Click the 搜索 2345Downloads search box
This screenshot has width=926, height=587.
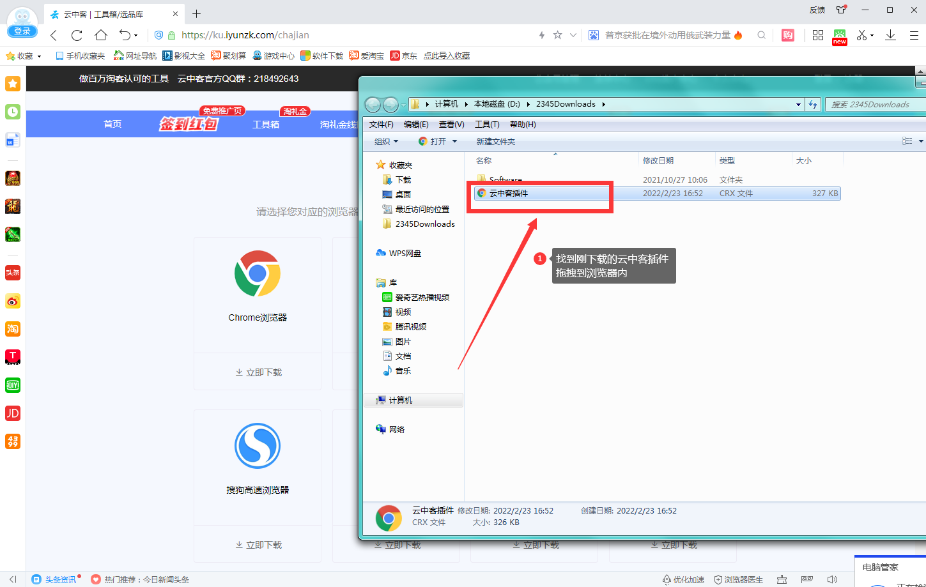click(876, 104)
